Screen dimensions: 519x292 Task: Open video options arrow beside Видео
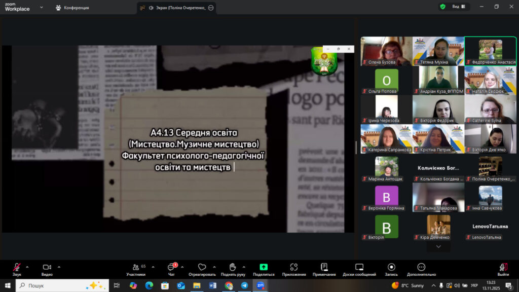(x=59, y=267)
